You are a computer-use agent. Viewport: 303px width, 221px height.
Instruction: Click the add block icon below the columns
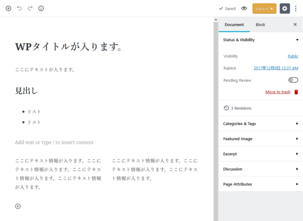[18, 206]
